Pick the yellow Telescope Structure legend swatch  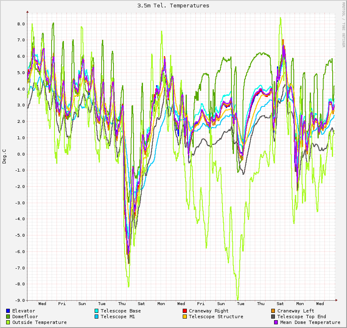[x=185, y=317]
